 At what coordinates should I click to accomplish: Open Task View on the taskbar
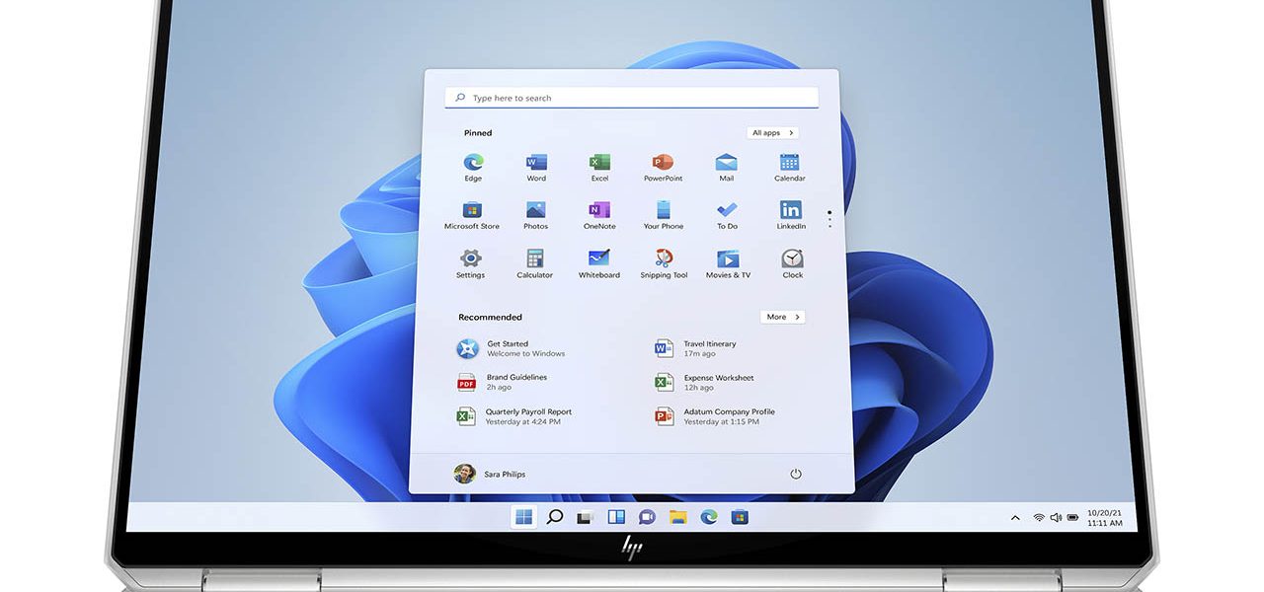tap(585, 517)
